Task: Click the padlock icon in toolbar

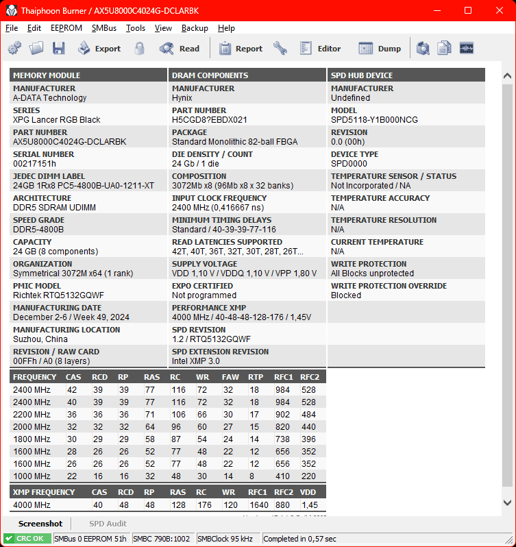Action: click(140, 48)
